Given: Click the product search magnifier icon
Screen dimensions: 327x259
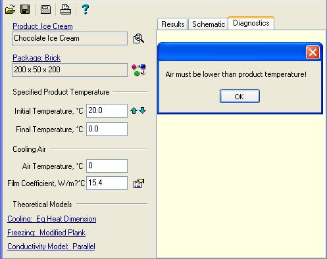Looking at the screenshot, I should (139, 39).
